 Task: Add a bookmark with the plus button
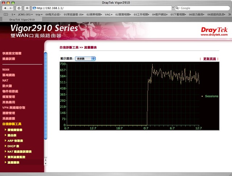27,8
